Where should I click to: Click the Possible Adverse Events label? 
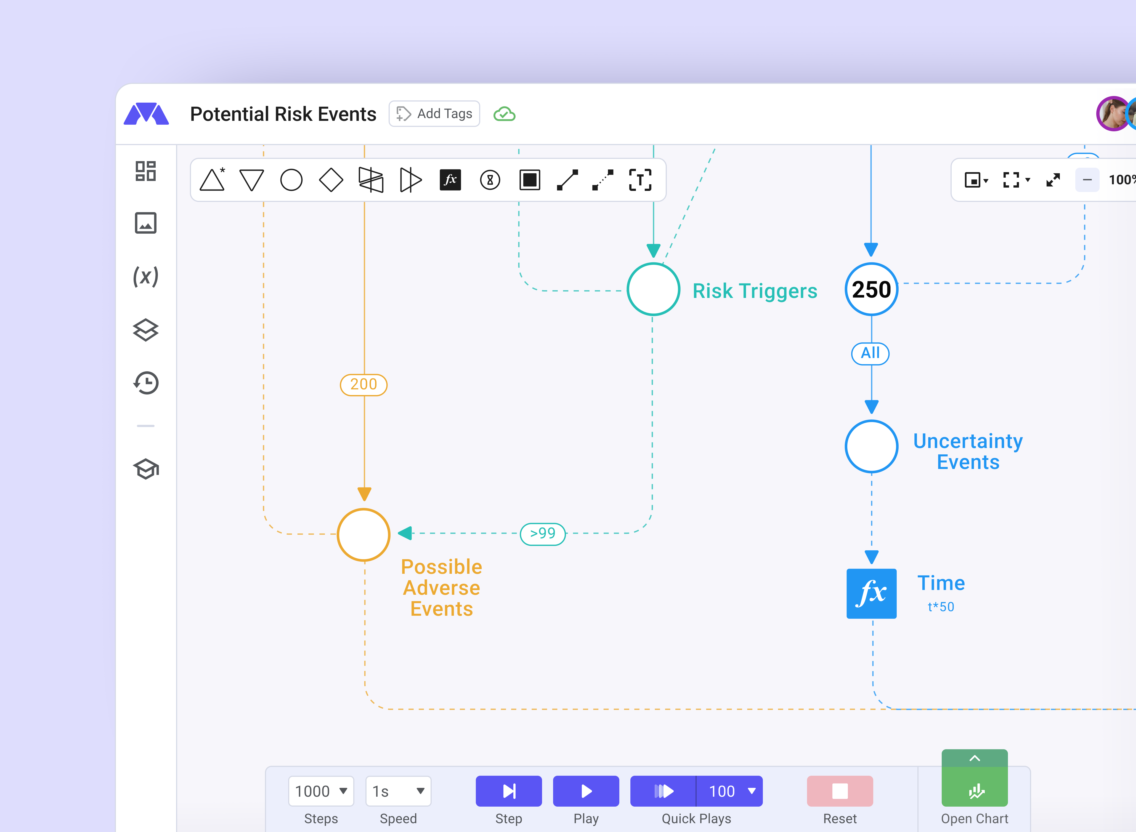pyautogui.click(x=442, y=588)
